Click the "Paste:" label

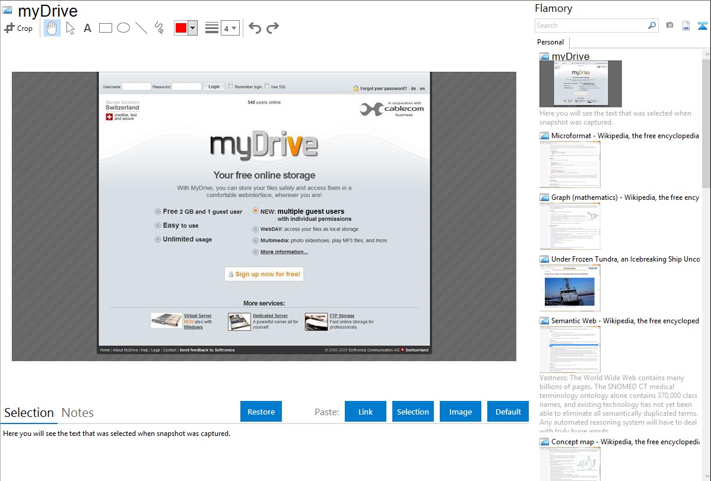[327, 412]
